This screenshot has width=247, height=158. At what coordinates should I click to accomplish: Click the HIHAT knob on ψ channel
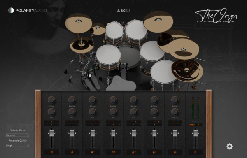click(x=175, y=112)
